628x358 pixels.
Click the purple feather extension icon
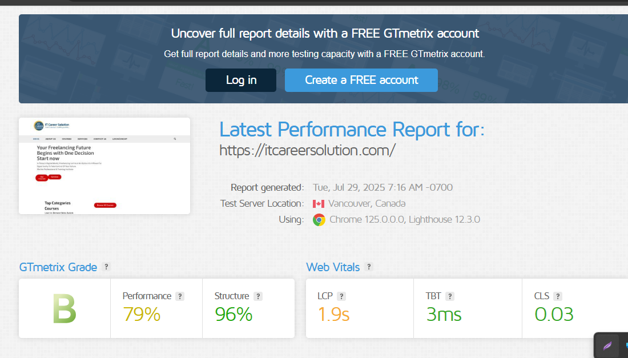coord(607,345)
